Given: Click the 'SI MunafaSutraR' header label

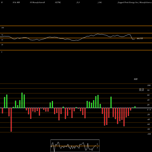Looking at the screenshot, I should 37,2.
